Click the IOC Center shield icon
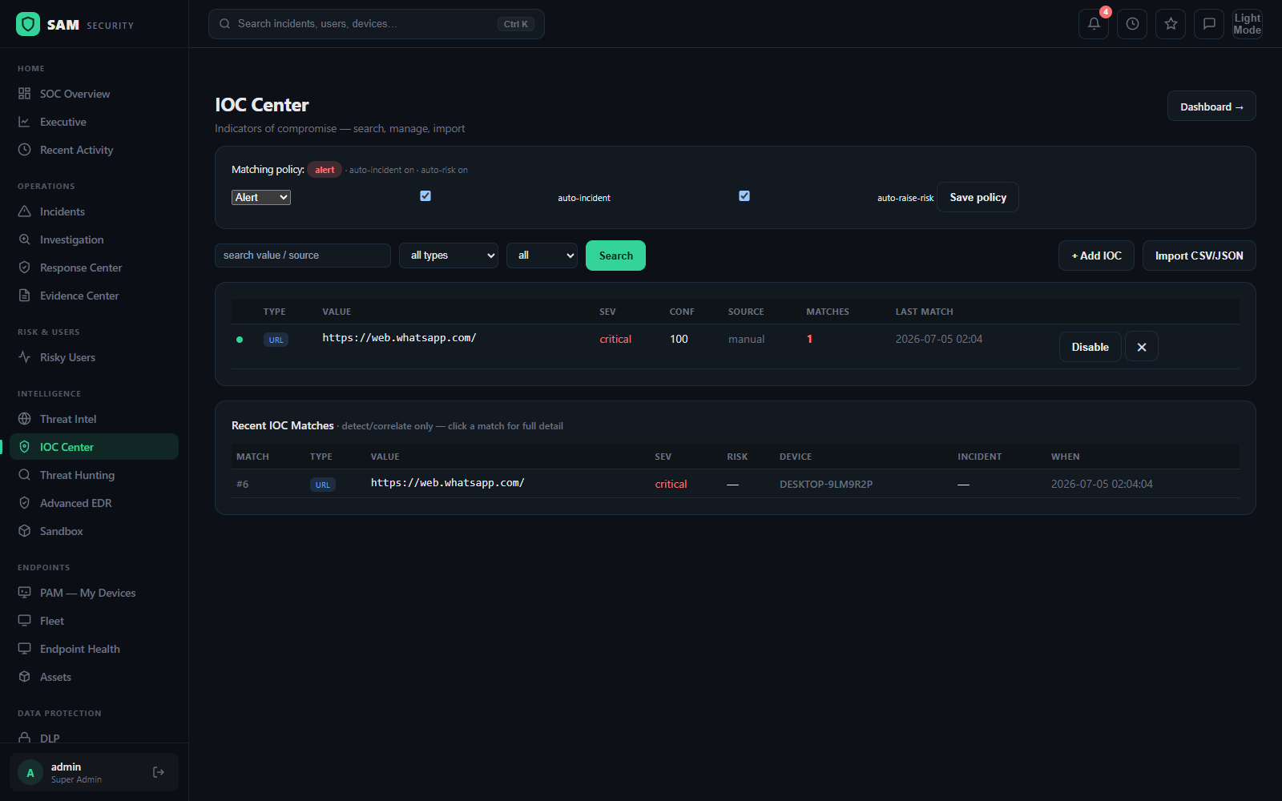The image size is (1282, 801). 25,447
